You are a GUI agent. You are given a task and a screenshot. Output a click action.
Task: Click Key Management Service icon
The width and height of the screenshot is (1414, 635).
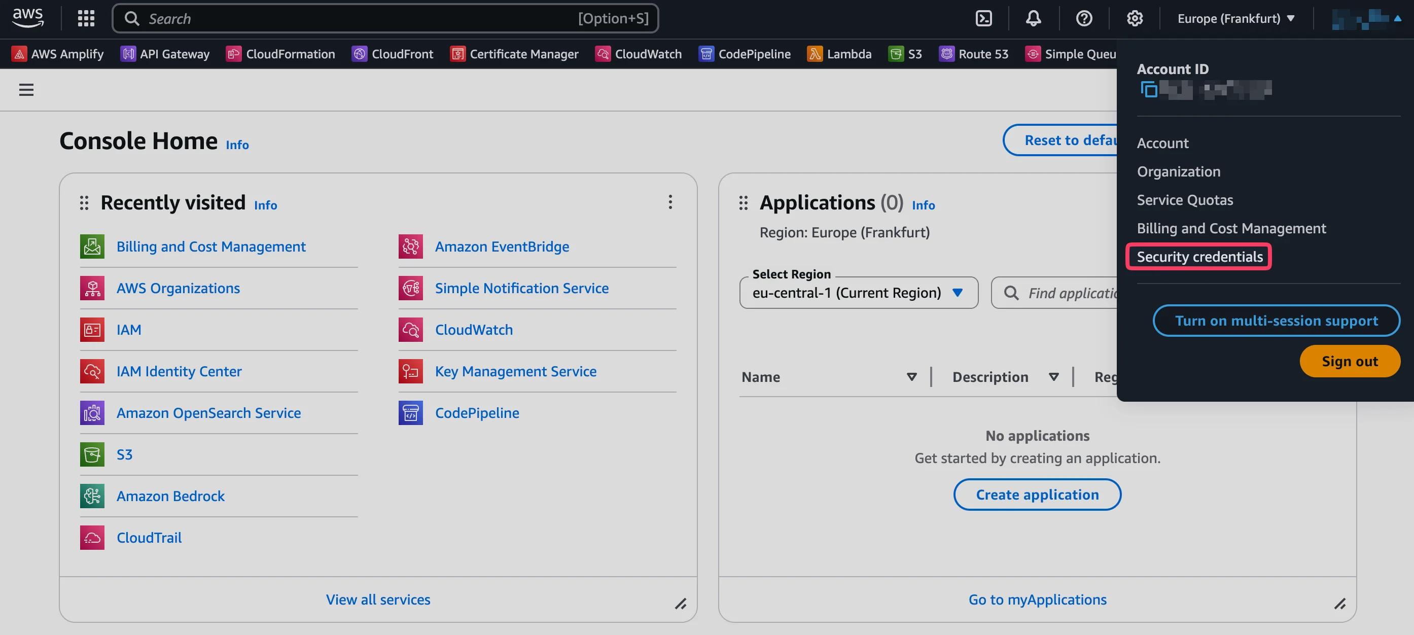(x=411, y=372)
